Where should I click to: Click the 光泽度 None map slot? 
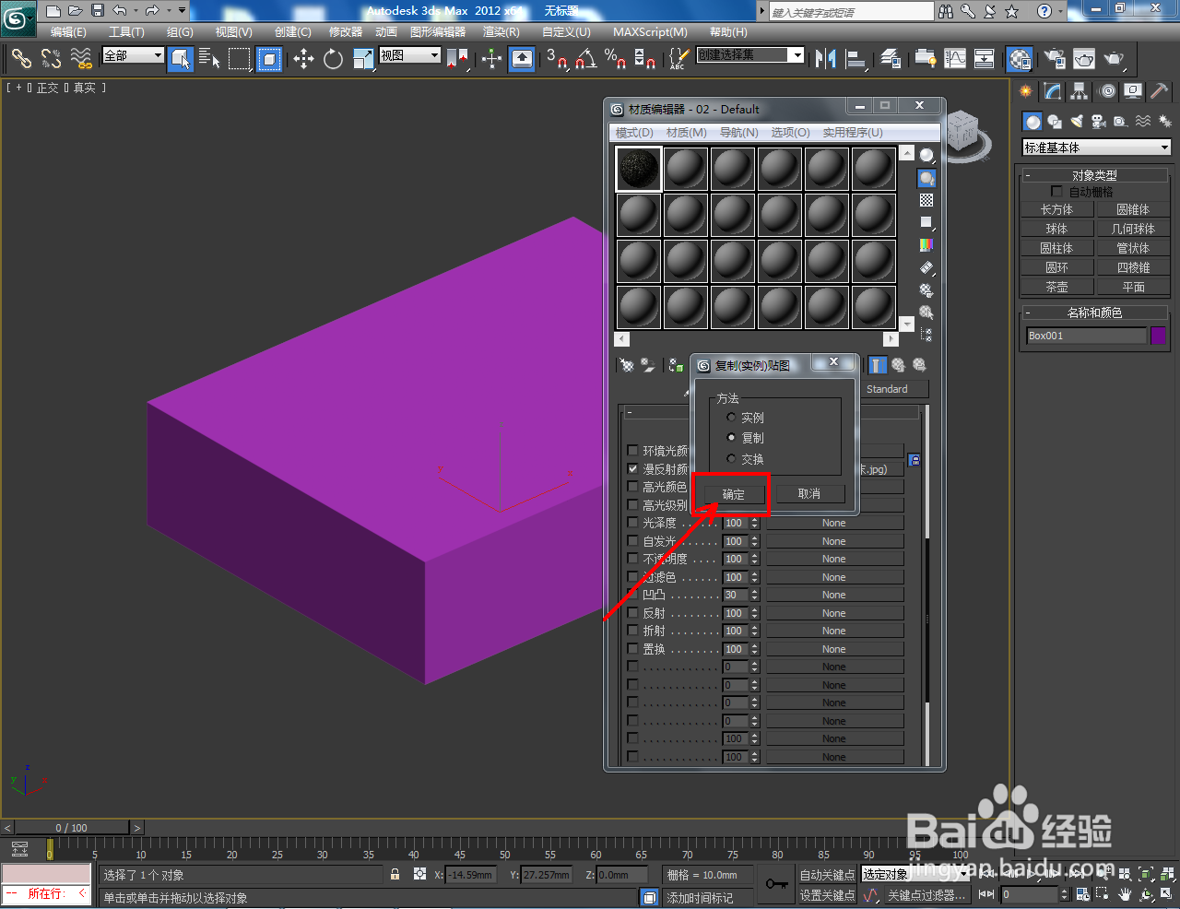pos(834,523)
